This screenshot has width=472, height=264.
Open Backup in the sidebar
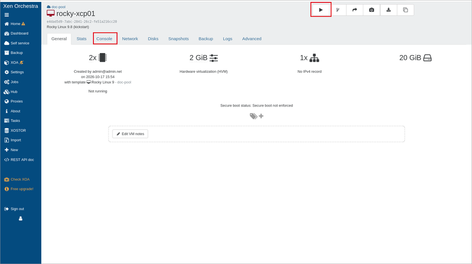click(x=14, y=53)
